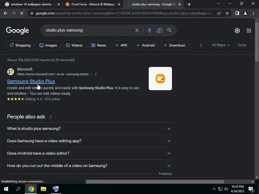Image resolution: width=259 pixels, height=194 pixels.
Task: Add the APK filter chip
Action: [x=121, y=45]
